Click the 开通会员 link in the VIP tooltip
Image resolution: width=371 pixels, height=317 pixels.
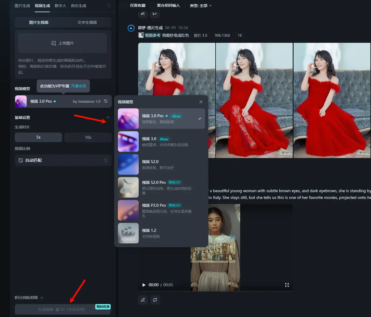79,86
